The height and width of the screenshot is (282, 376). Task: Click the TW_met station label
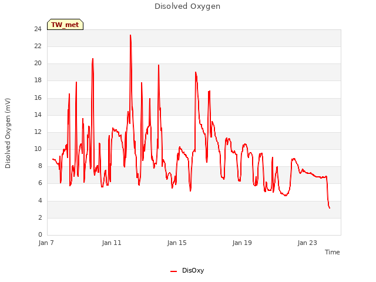point(65,25)
